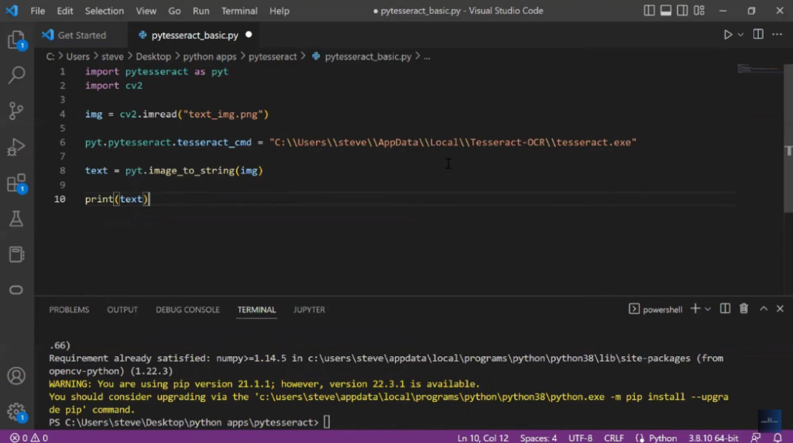Maximize the panel with the up chevron
Viewport: 793px width, 443px height.
(763, 309)
